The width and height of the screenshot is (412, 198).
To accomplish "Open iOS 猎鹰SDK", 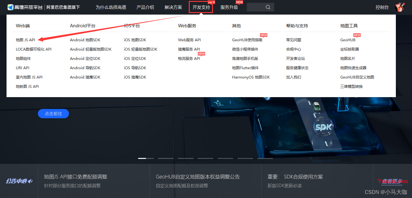I will click(x=135, y=77).
